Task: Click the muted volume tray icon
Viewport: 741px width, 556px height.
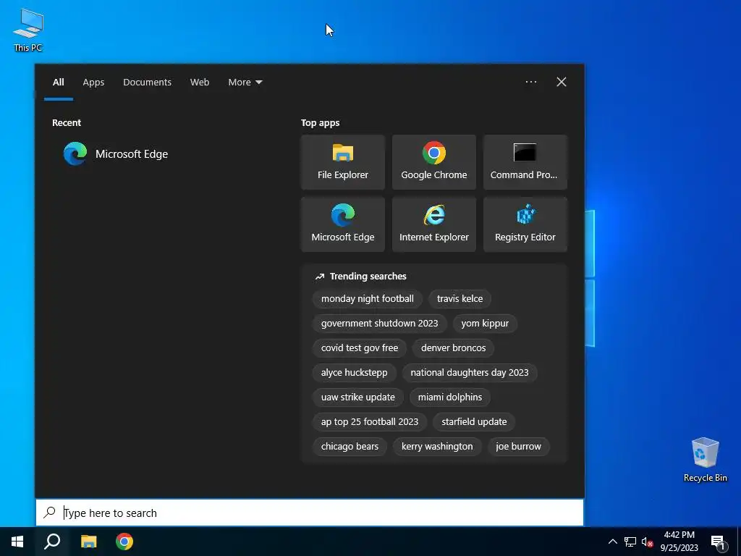Action: (x=647, y=542)
